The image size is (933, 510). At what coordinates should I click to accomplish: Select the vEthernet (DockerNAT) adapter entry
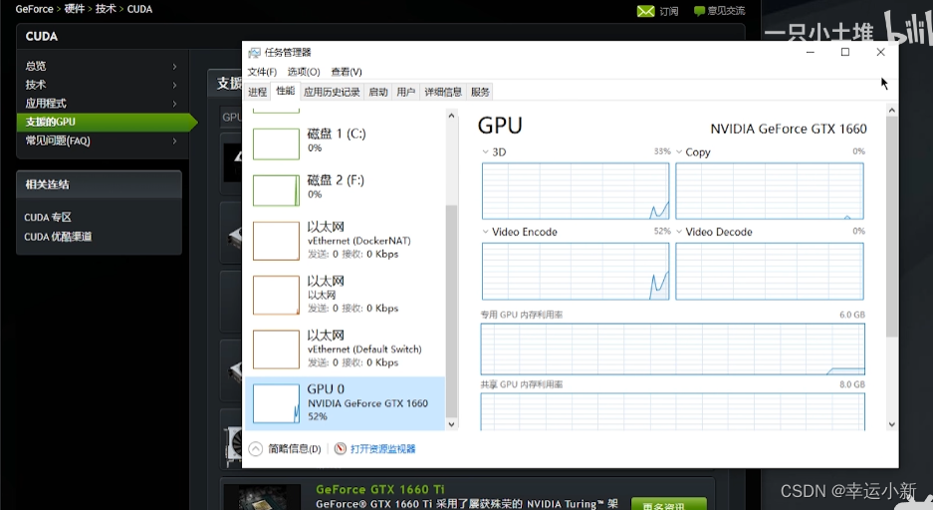pos(345,240)
